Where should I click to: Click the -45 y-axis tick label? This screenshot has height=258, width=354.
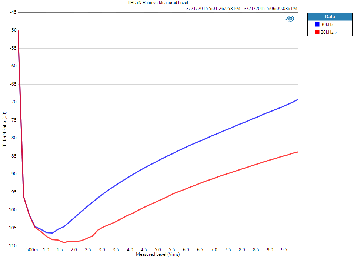(x=13, y=13)
